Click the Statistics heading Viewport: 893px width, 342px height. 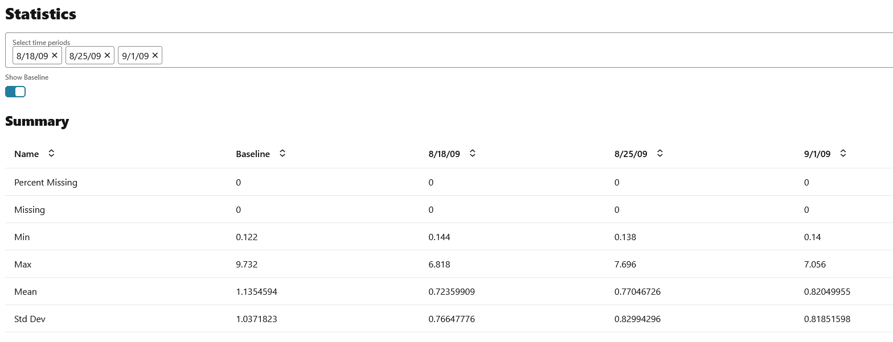pos(40,14)
